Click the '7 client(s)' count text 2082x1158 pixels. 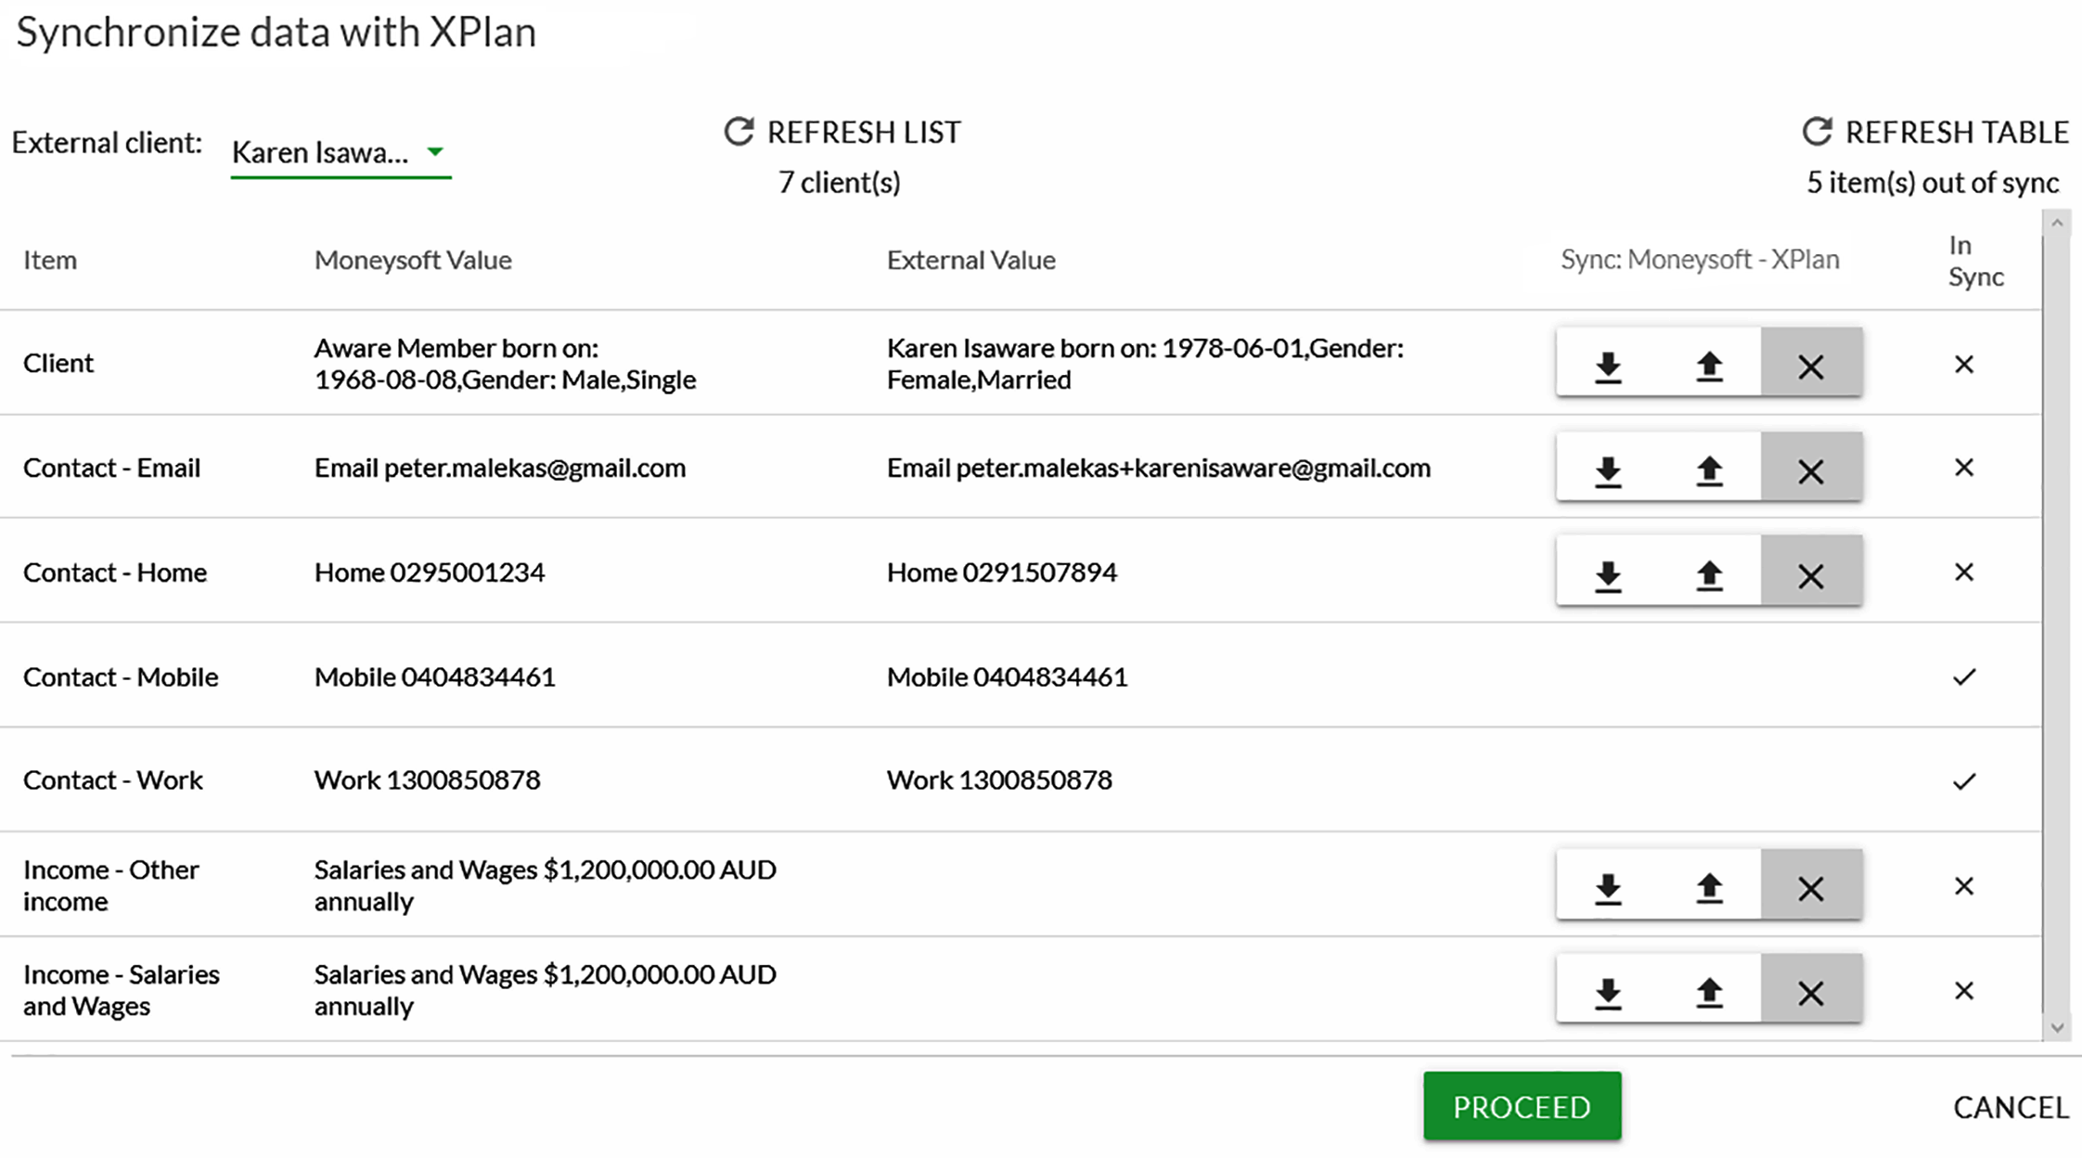[x=839, y=183]
